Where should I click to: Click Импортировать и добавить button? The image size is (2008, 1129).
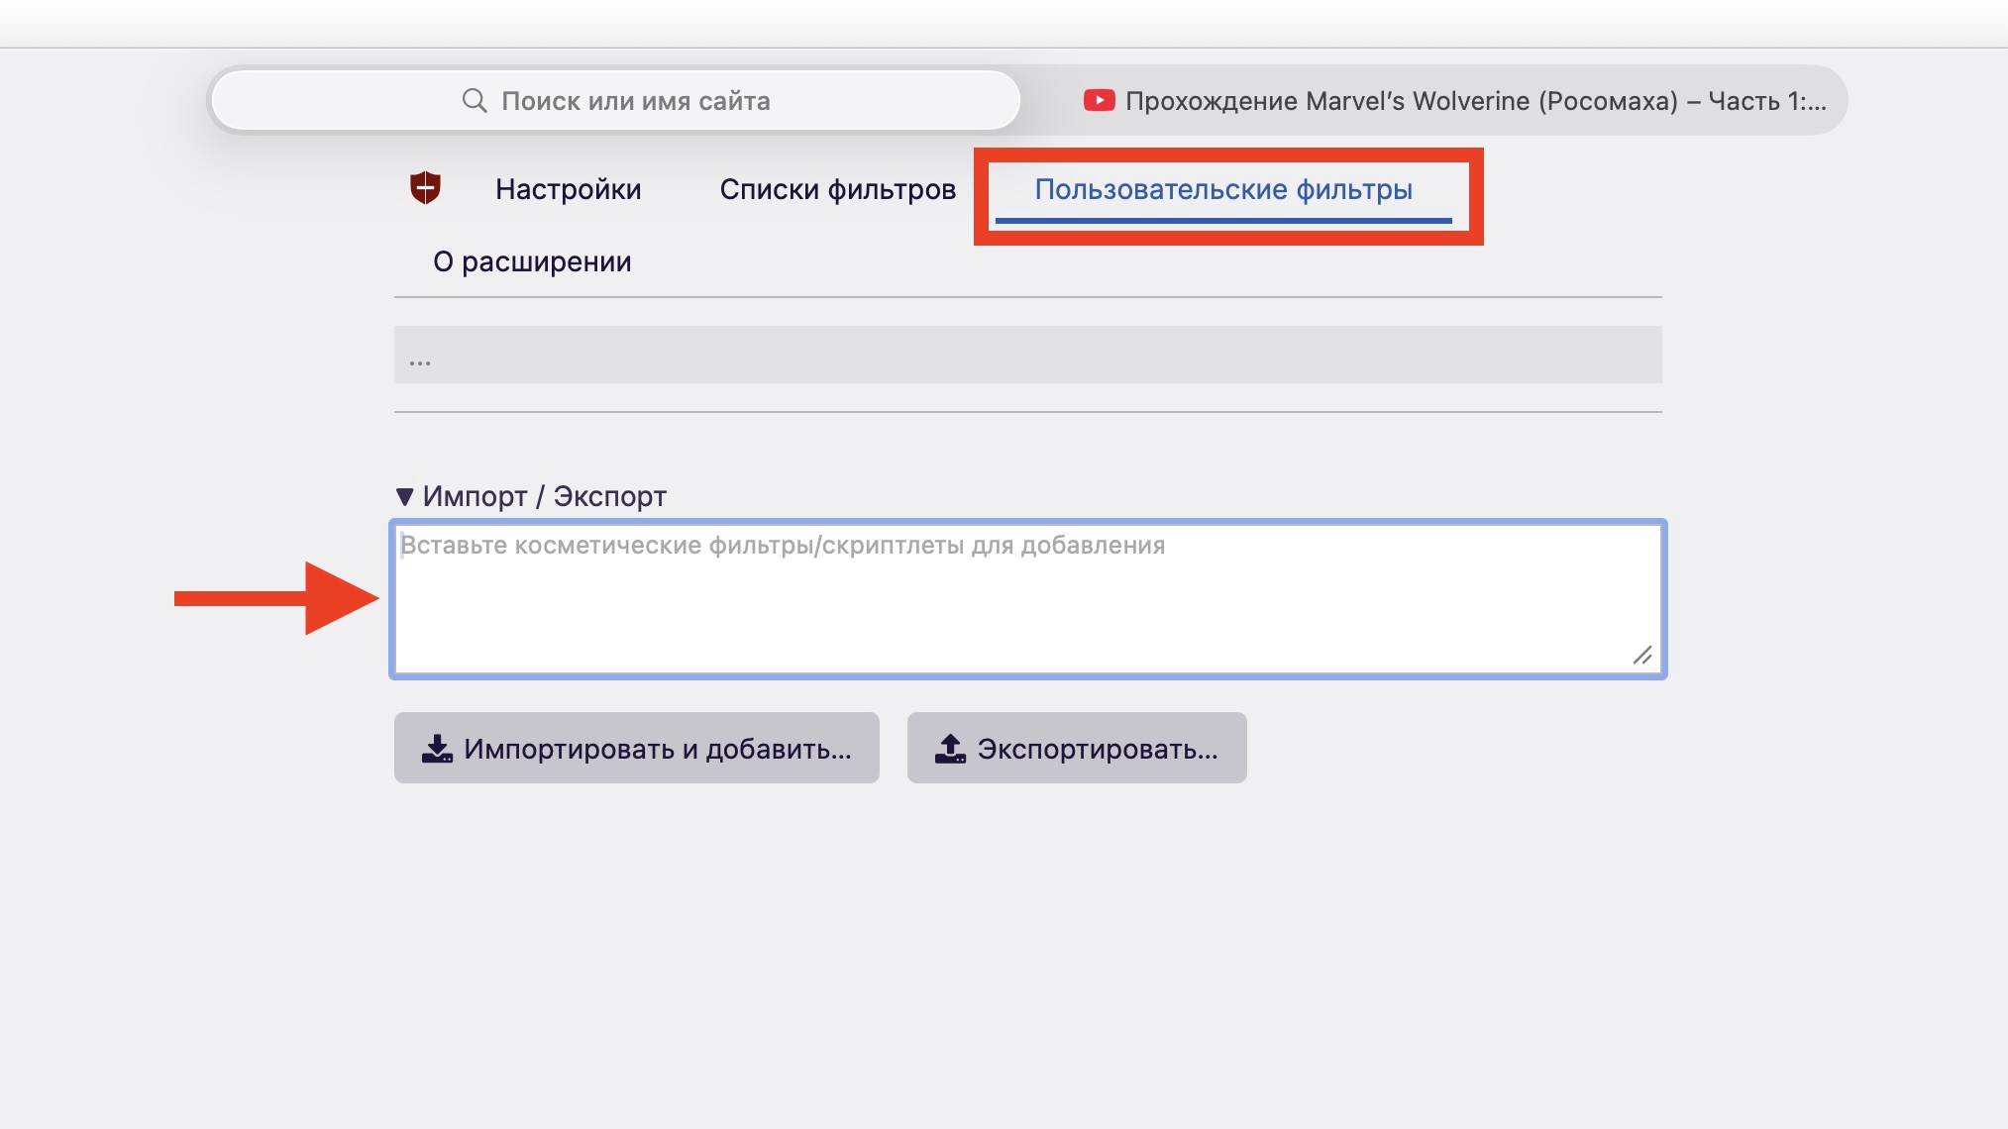[637, 748]
